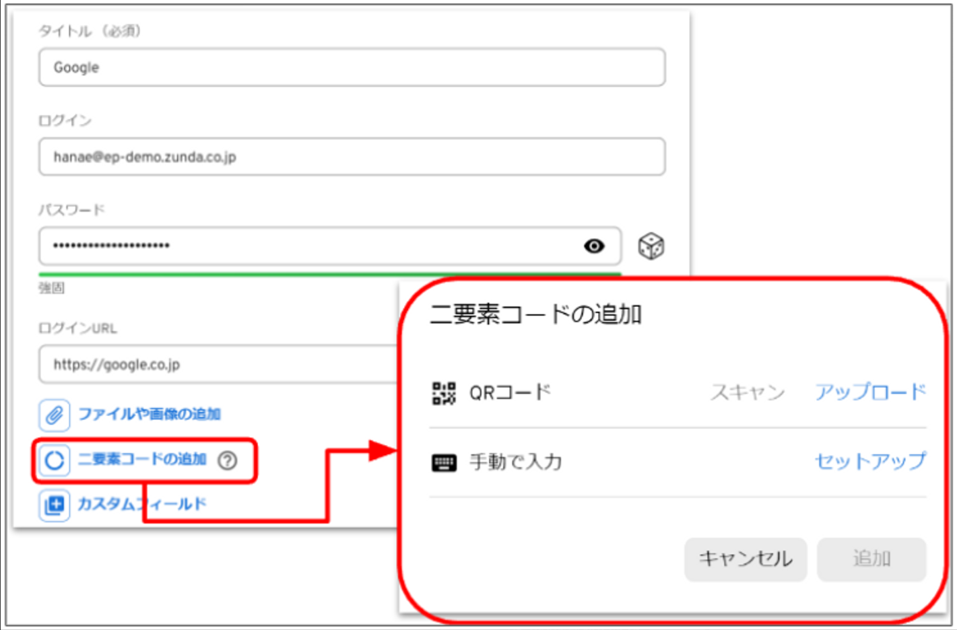Click the 二要素コードの追加 dialog title

pyautogui.click(x=536, y=314)
